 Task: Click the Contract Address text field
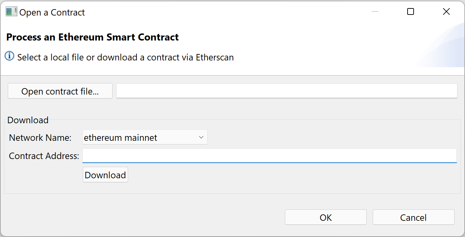(x=270, y=156)
